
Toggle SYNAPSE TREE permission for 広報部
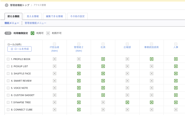pos(127,102)
